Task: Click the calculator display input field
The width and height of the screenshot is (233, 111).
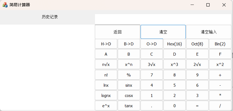Action: click(163, 19)
